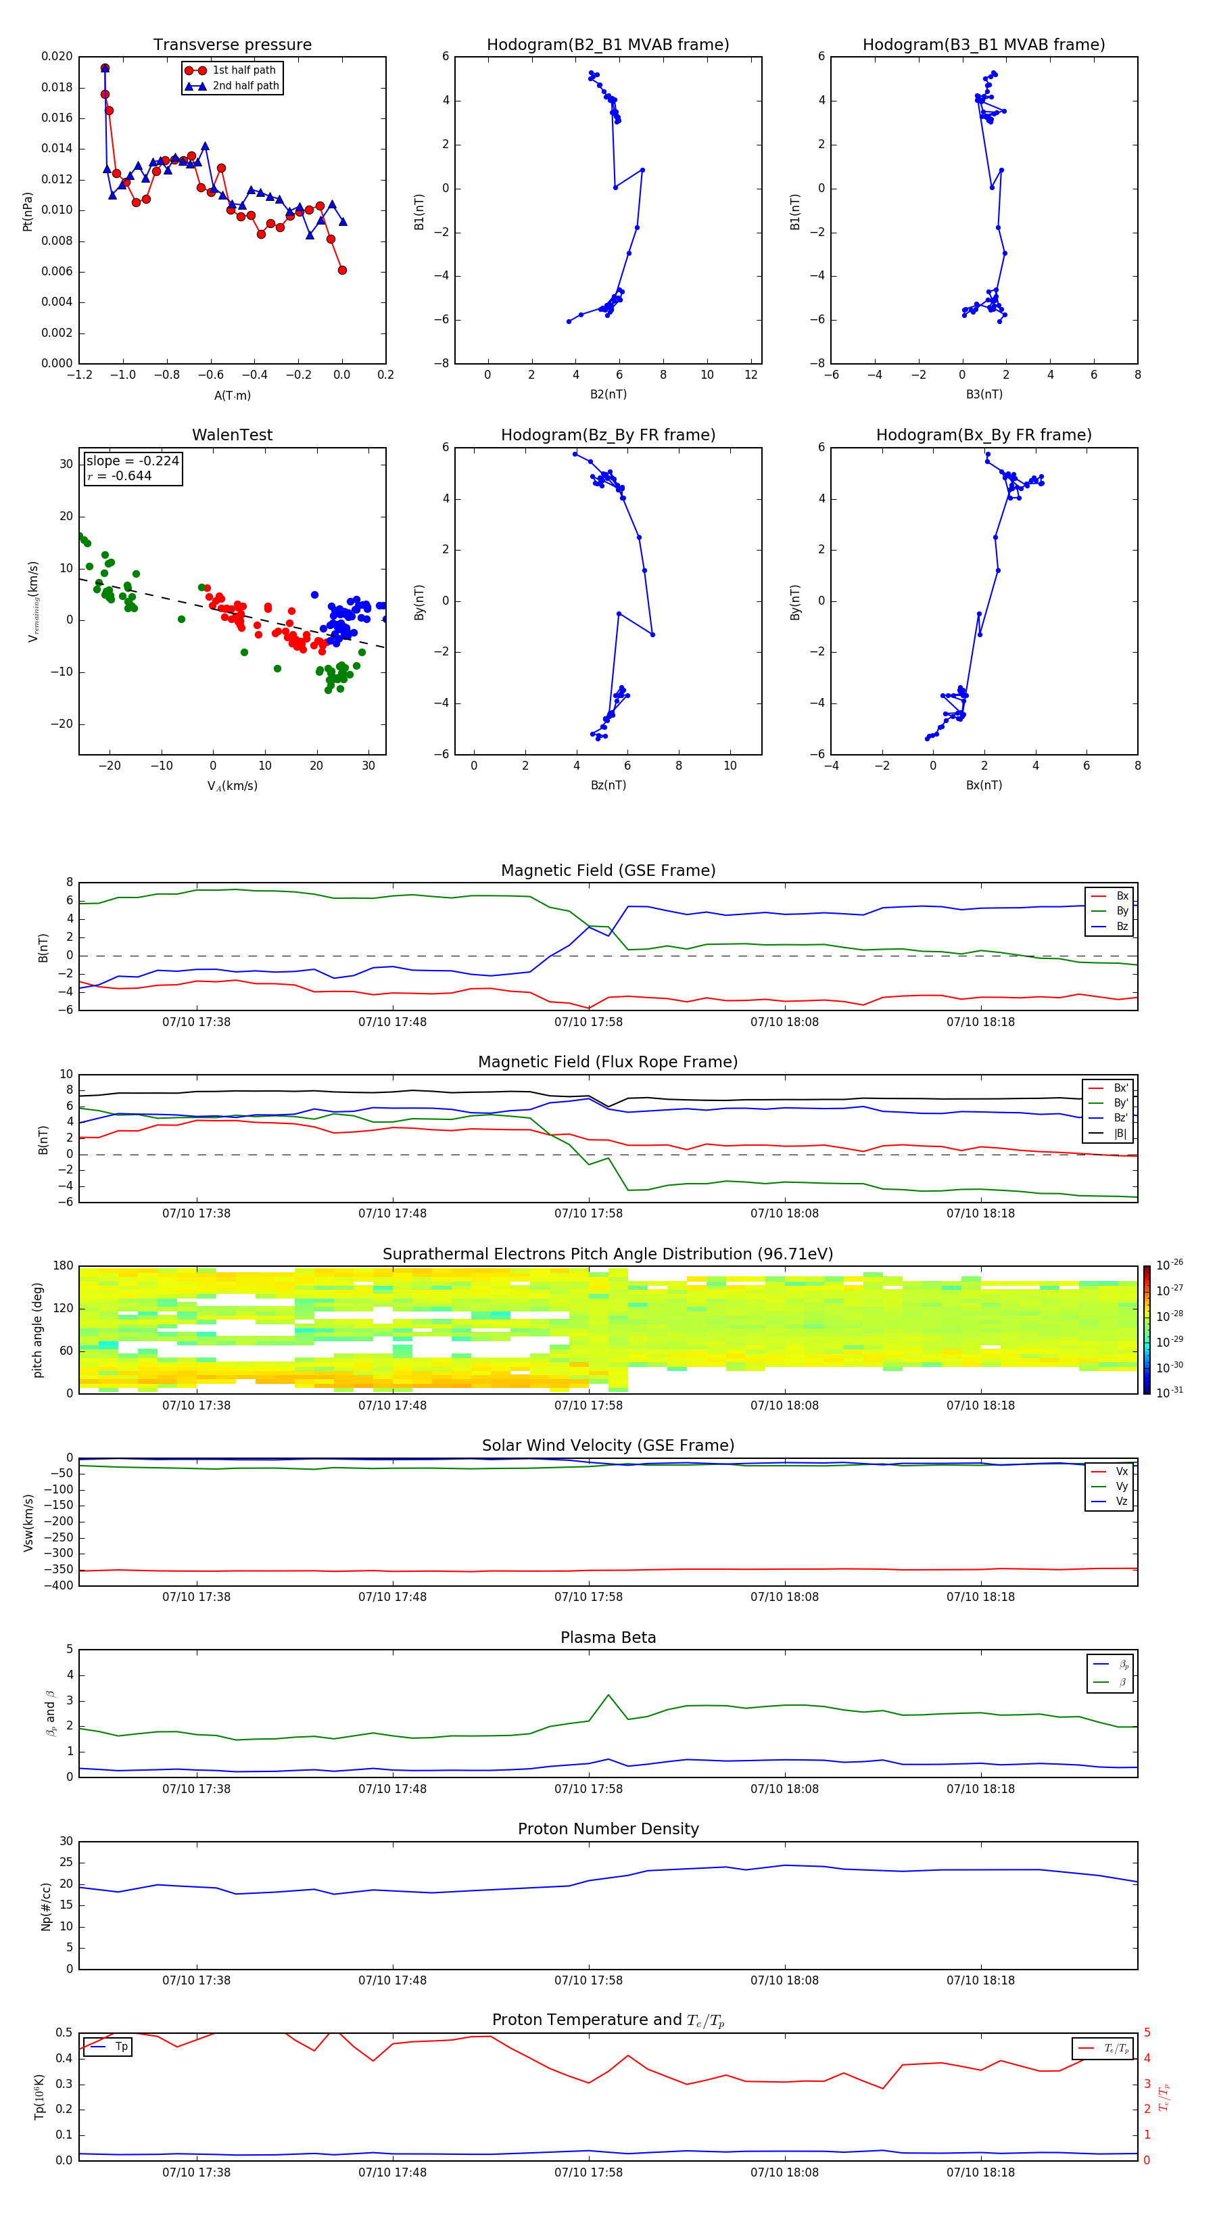Click "Vy" legend entry in velocity panel
The height and width of the screenshot is (2232, 1217).
[1109, 1487]
